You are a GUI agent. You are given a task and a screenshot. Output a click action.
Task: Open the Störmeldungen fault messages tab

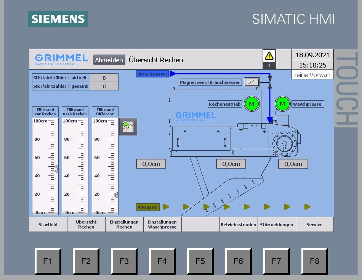(277, 225)
